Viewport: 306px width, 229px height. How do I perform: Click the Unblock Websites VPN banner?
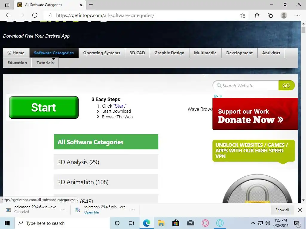click(253, 151)
